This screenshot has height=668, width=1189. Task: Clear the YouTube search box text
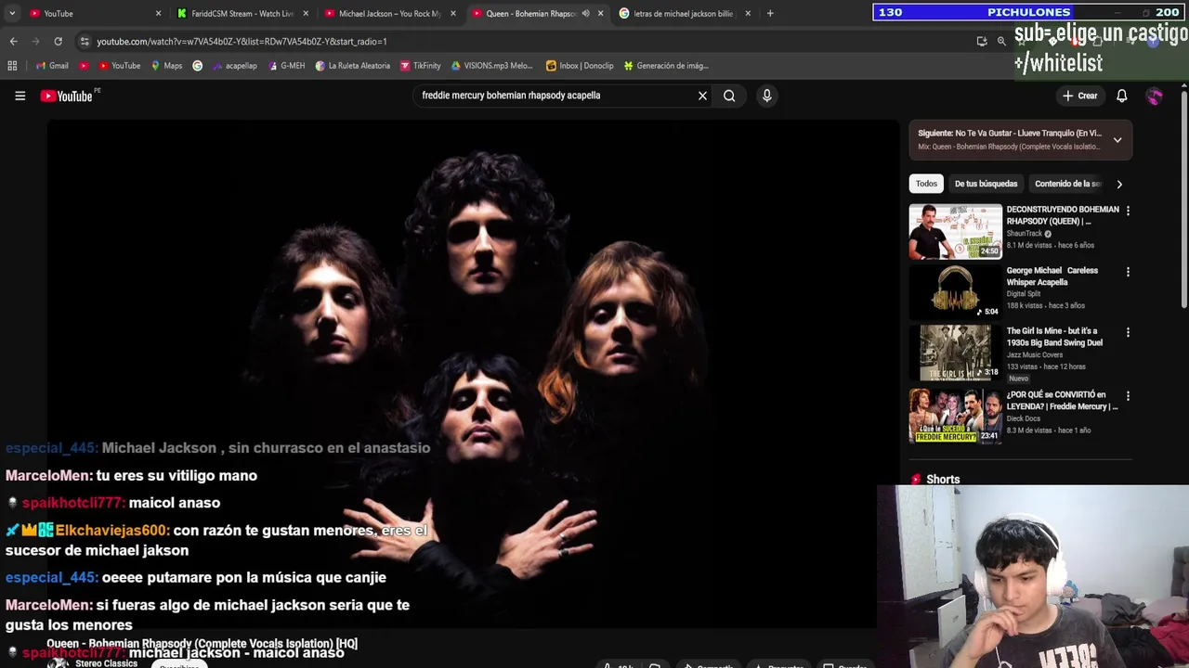tap(702, 96)
